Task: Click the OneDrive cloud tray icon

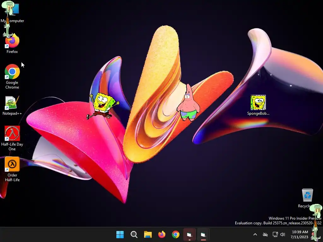Action: tap(265, 234)
